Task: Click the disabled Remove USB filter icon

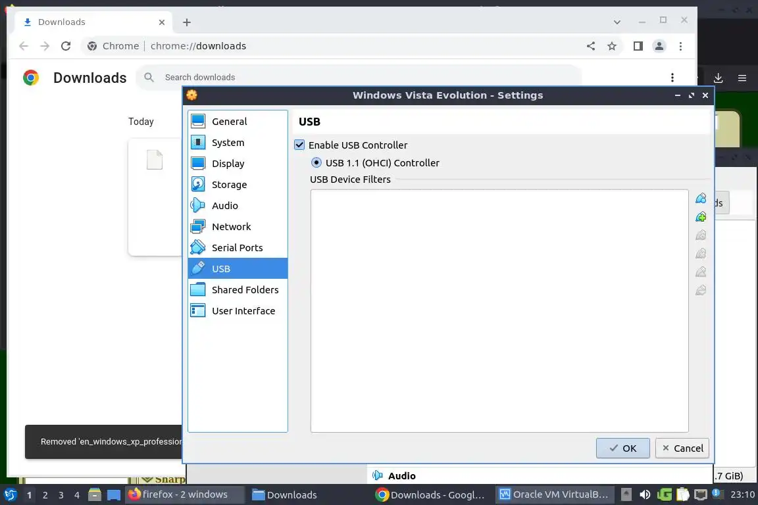Action: coord(701,253)
